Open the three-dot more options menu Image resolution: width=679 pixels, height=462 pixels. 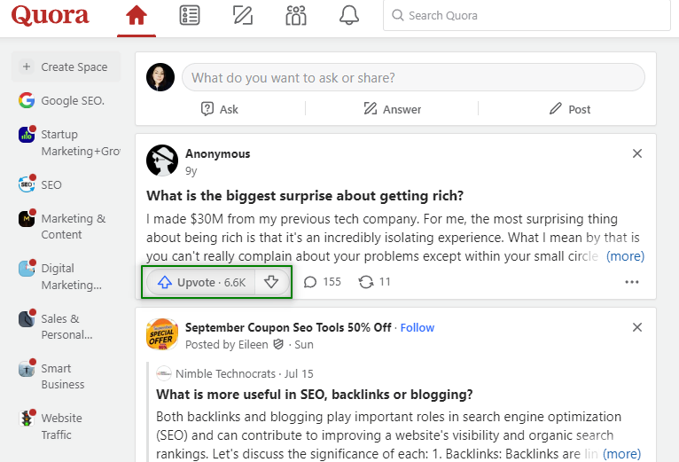(632, 282)
